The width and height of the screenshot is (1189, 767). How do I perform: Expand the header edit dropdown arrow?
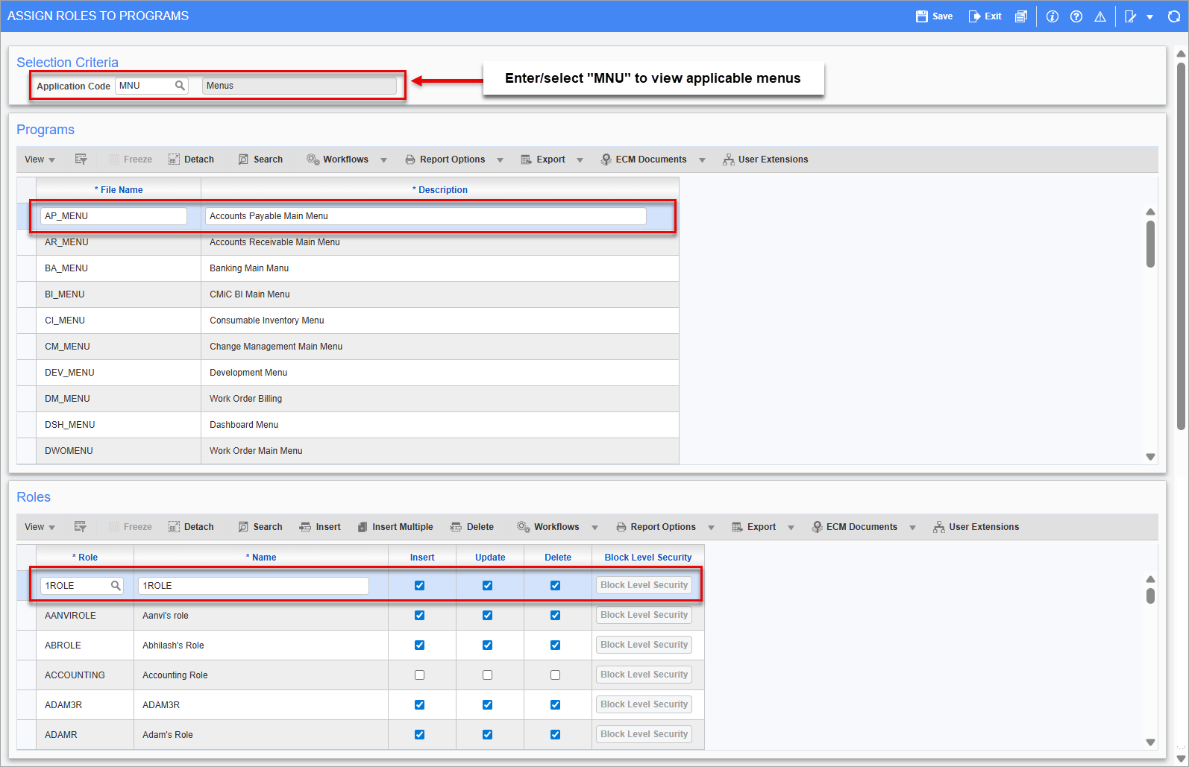tap(1150, 17)
